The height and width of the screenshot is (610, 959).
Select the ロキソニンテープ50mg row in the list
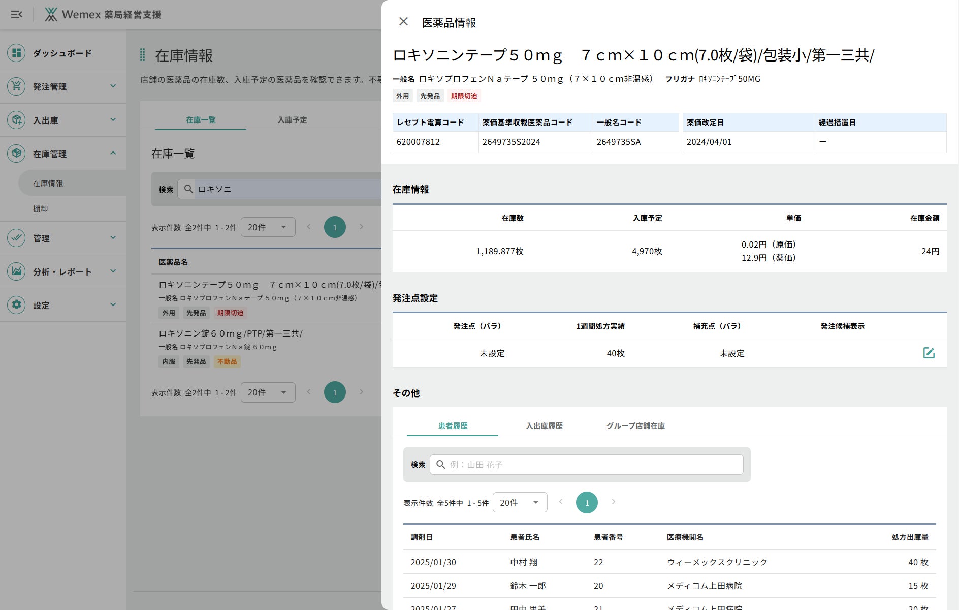(267, 298)
